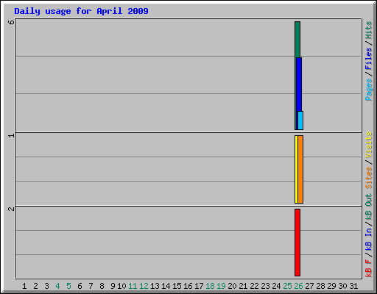
Task: Click green day '11' on the x-axis
Action: (x=133, y=286)
